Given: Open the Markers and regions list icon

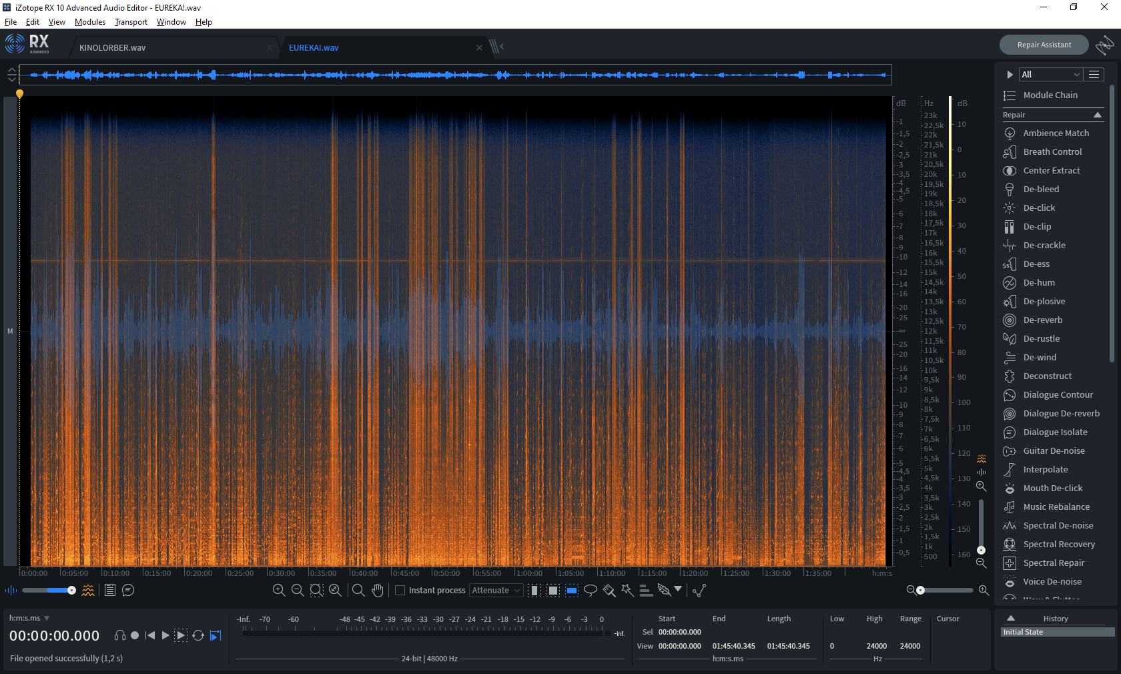Looking at the screenshot, I should pos(110,591).
